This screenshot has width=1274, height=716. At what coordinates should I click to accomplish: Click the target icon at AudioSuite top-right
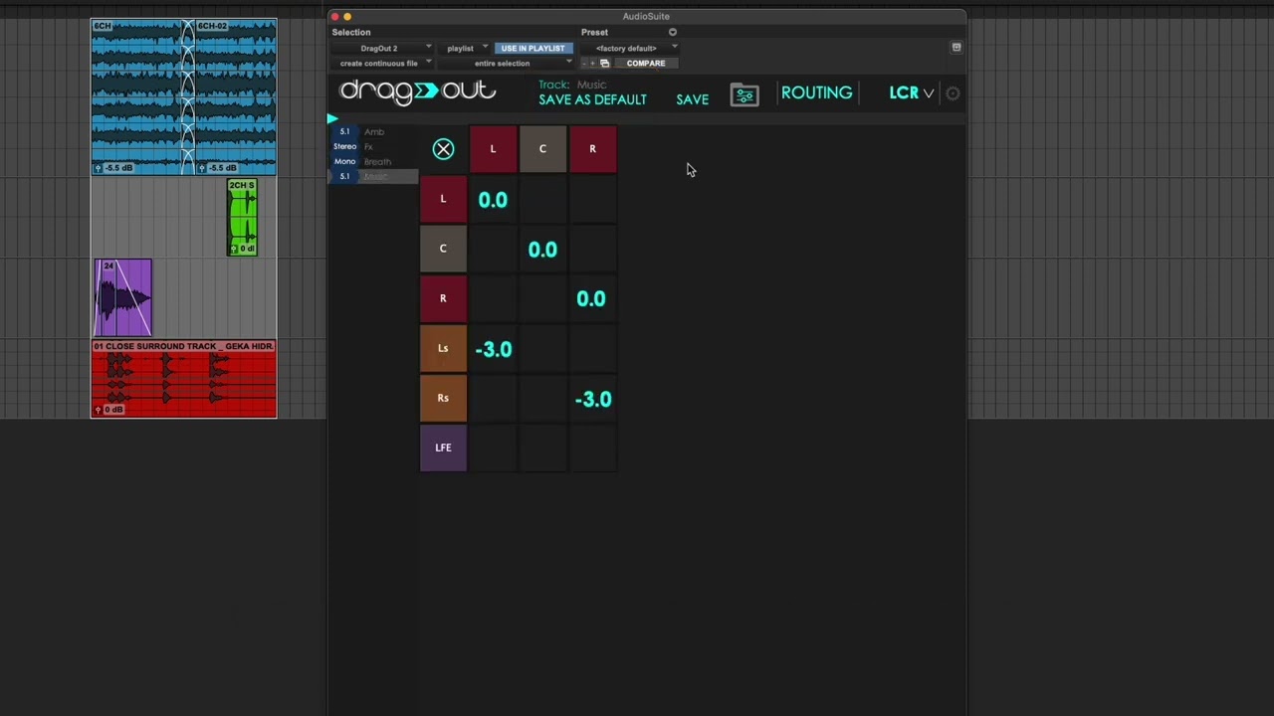pos(956,48)
